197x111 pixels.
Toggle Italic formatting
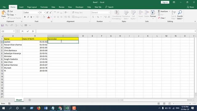[28, 17]
